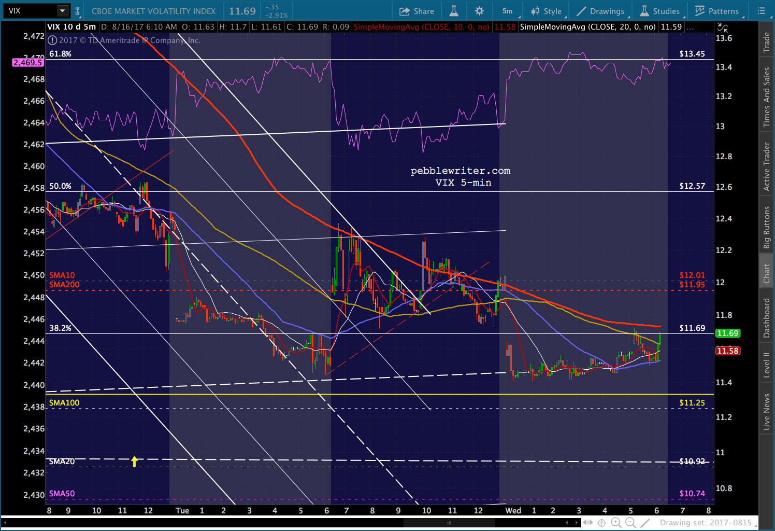Open the Times And Sales side tab
This screenshot has width=775, height=531.
[767, 97]
